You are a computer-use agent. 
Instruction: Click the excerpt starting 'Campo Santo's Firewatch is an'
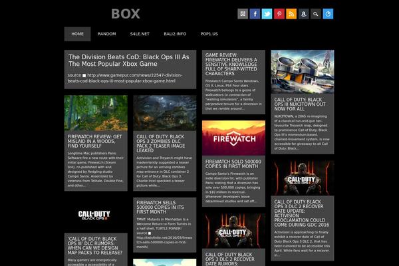click(x=233, y=188)
